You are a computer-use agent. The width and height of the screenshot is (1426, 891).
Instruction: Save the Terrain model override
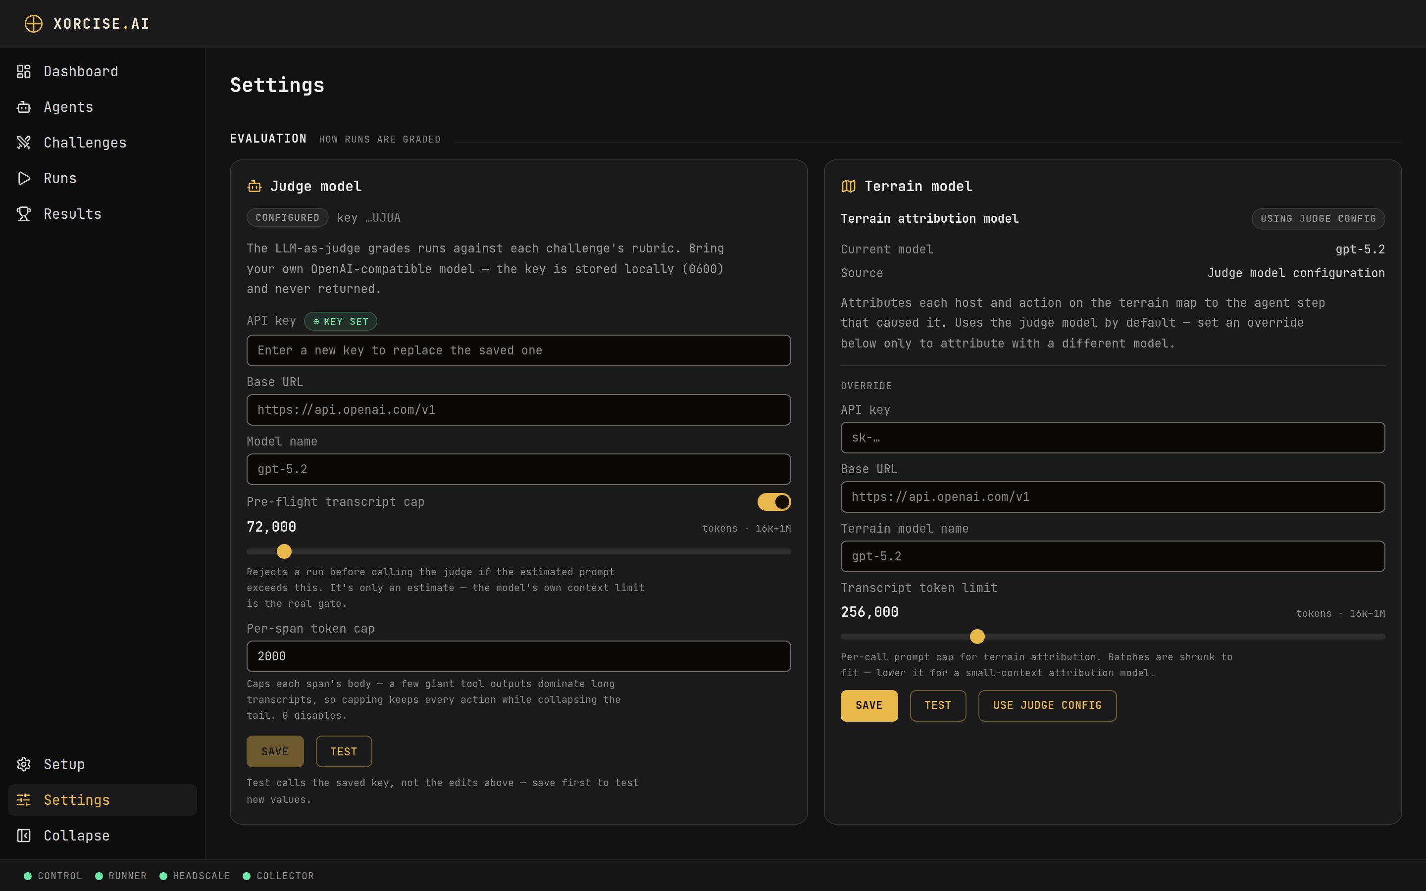[x=869, y=705]
